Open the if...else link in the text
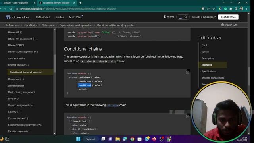This screenshot has height=143, width=254. click(x=113, y=105)
